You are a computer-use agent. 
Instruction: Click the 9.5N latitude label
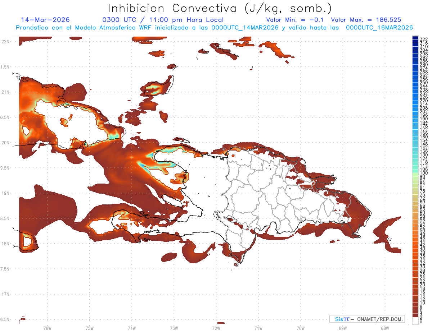pos(5,168)
